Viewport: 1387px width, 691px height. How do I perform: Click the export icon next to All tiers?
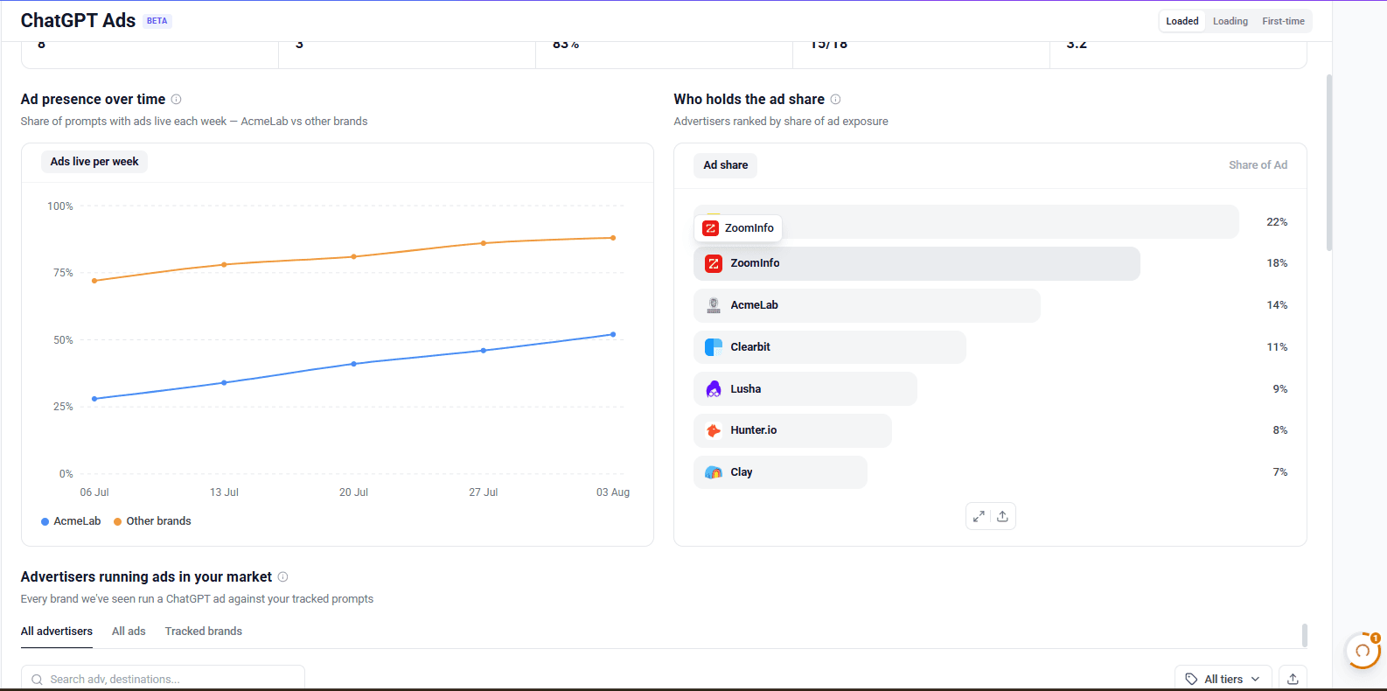point(1293,679)
